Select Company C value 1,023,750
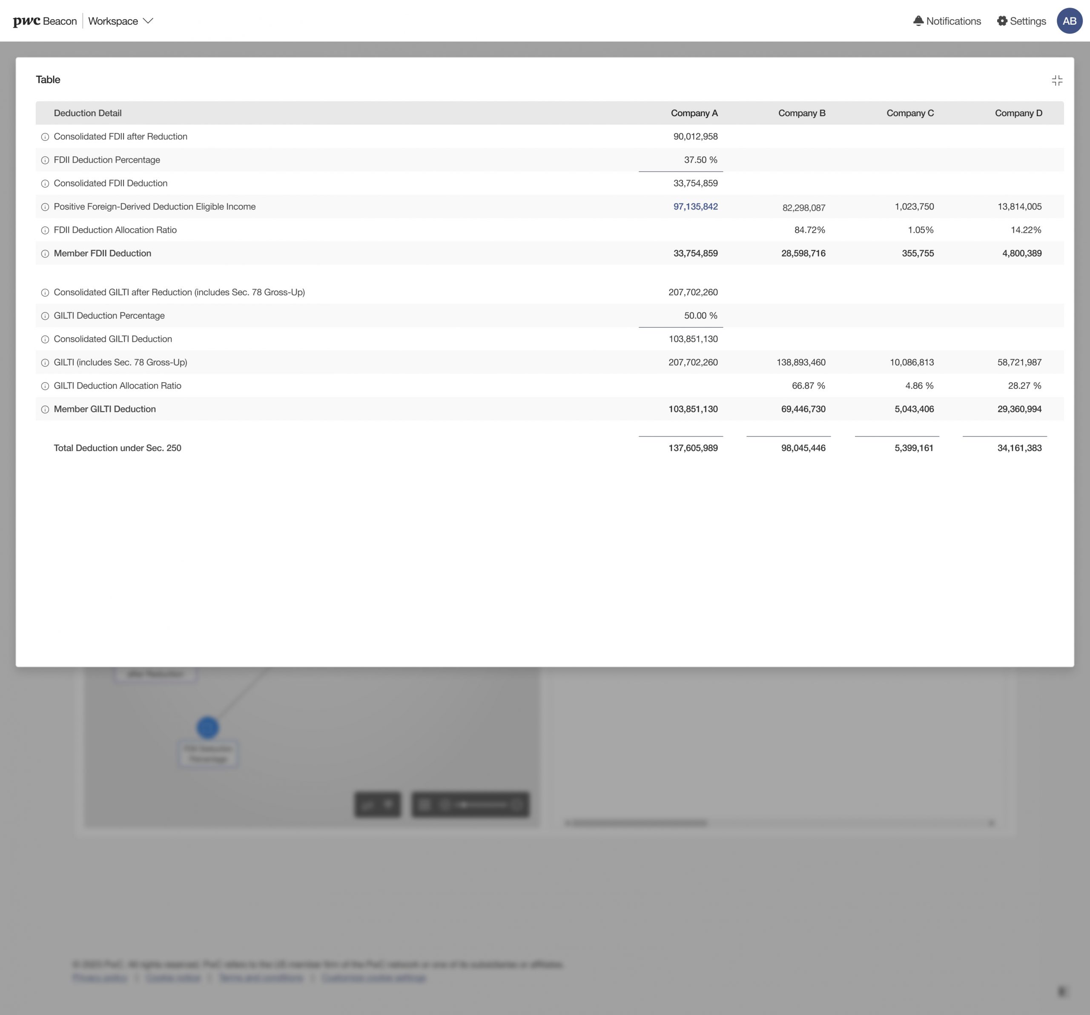 [x=914, y=206]
